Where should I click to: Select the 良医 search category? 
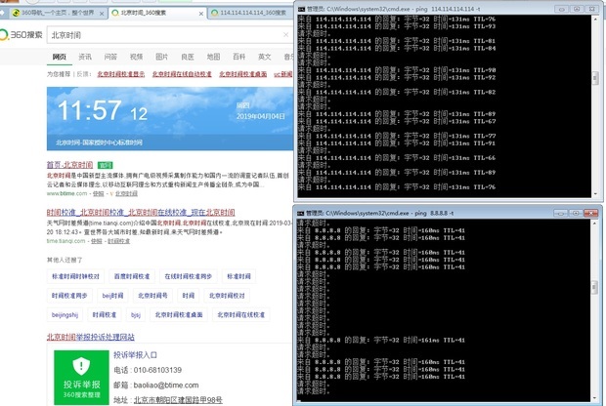click(188, 57)
